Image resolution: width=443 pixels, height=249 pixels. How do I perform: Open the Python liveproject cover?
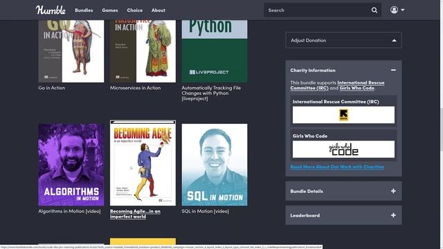pos(215,51)
